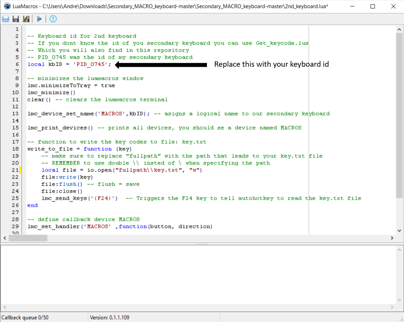
Task: Click the output pane scroll right arrow
Action: point(392,307)
